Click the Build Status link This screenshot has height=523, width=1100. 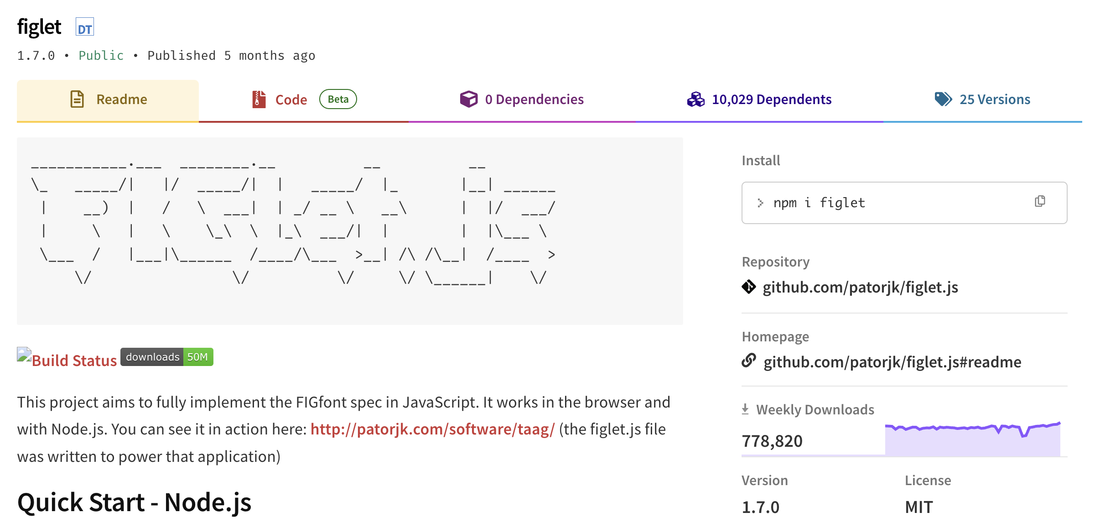[74, 361]
